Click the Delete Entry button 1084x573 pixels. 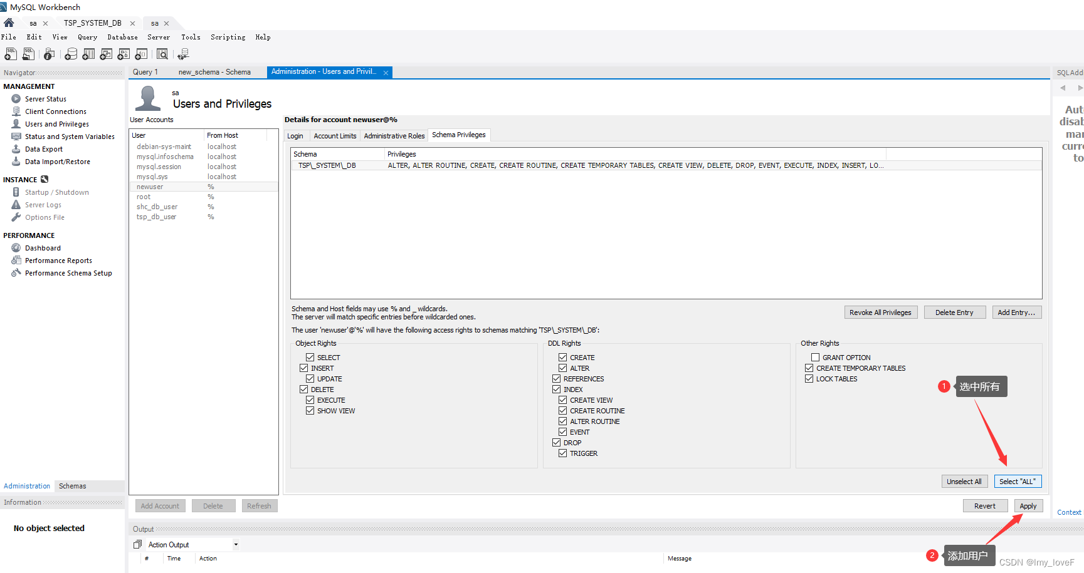954,312
